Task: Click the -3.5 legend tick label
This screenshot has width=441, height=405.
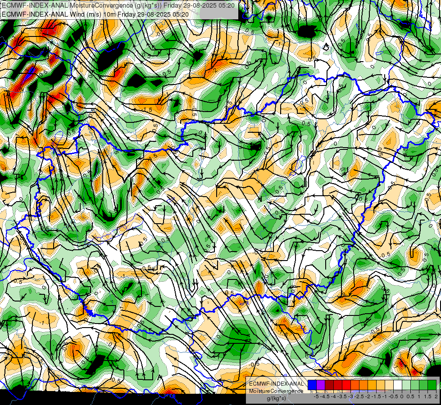Action: [342, 396]
